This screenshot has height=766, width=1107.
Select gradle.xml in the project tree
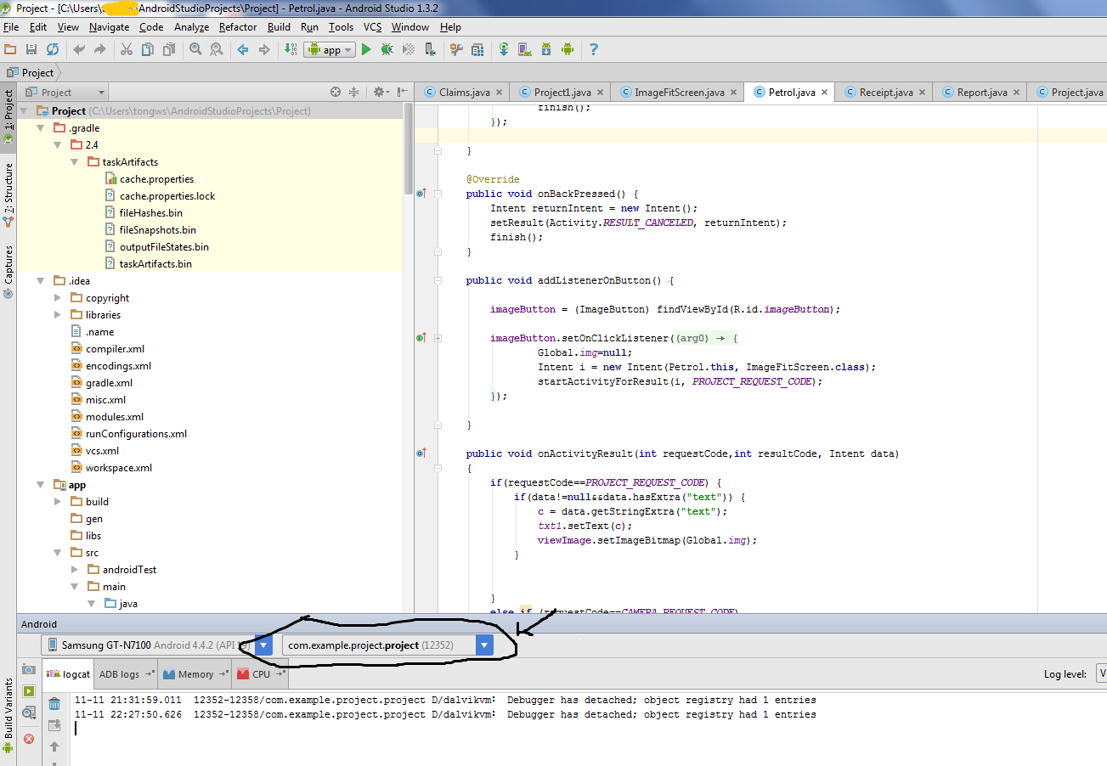coord(109,383)
